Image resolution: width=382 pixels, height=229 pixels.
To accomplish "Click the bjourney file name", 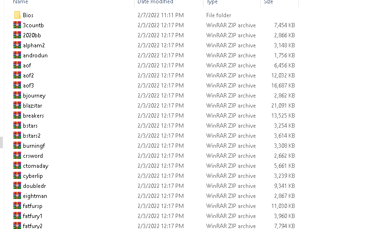I will 34,96.
